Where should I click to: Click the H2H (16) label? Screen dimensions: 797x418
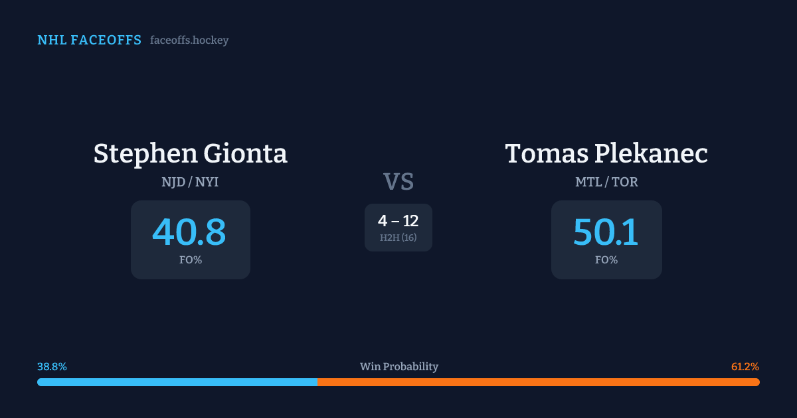[398, 238]
